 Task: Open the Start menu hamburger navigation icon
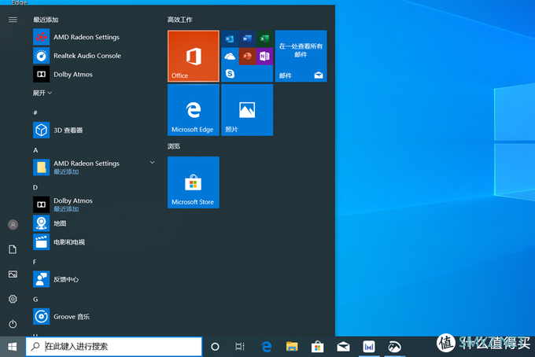[13, 20]
